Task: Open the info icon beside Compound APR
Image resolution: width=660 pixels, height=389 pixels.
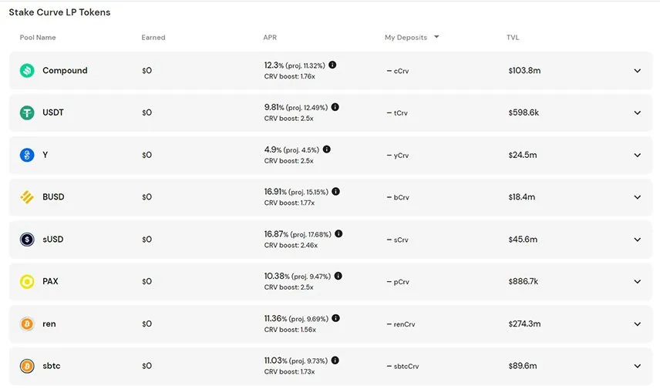Action: [x=332, y=65]
